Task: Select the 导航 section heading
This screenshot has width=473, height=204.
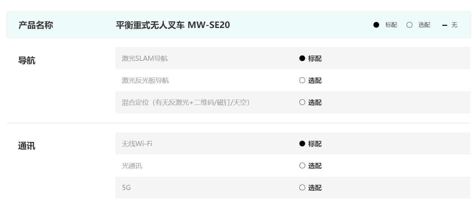Action: (x=27, y=60)
